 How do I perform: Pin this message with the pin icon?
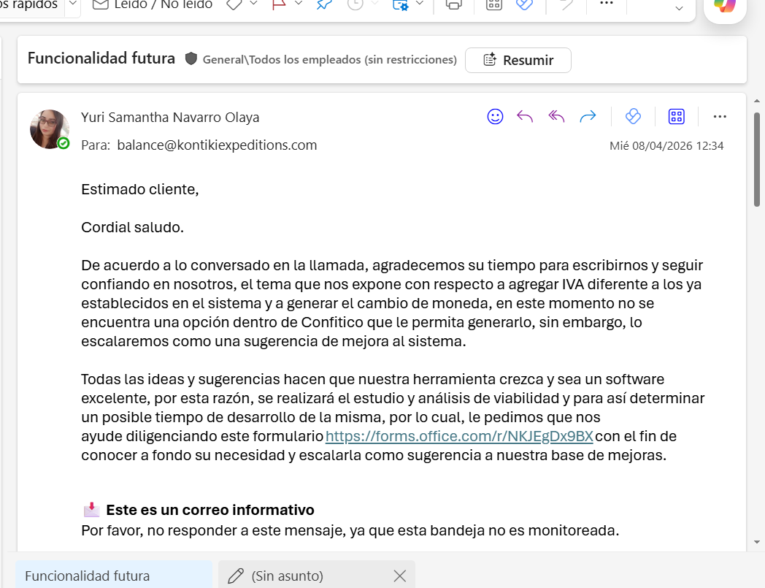324,4
